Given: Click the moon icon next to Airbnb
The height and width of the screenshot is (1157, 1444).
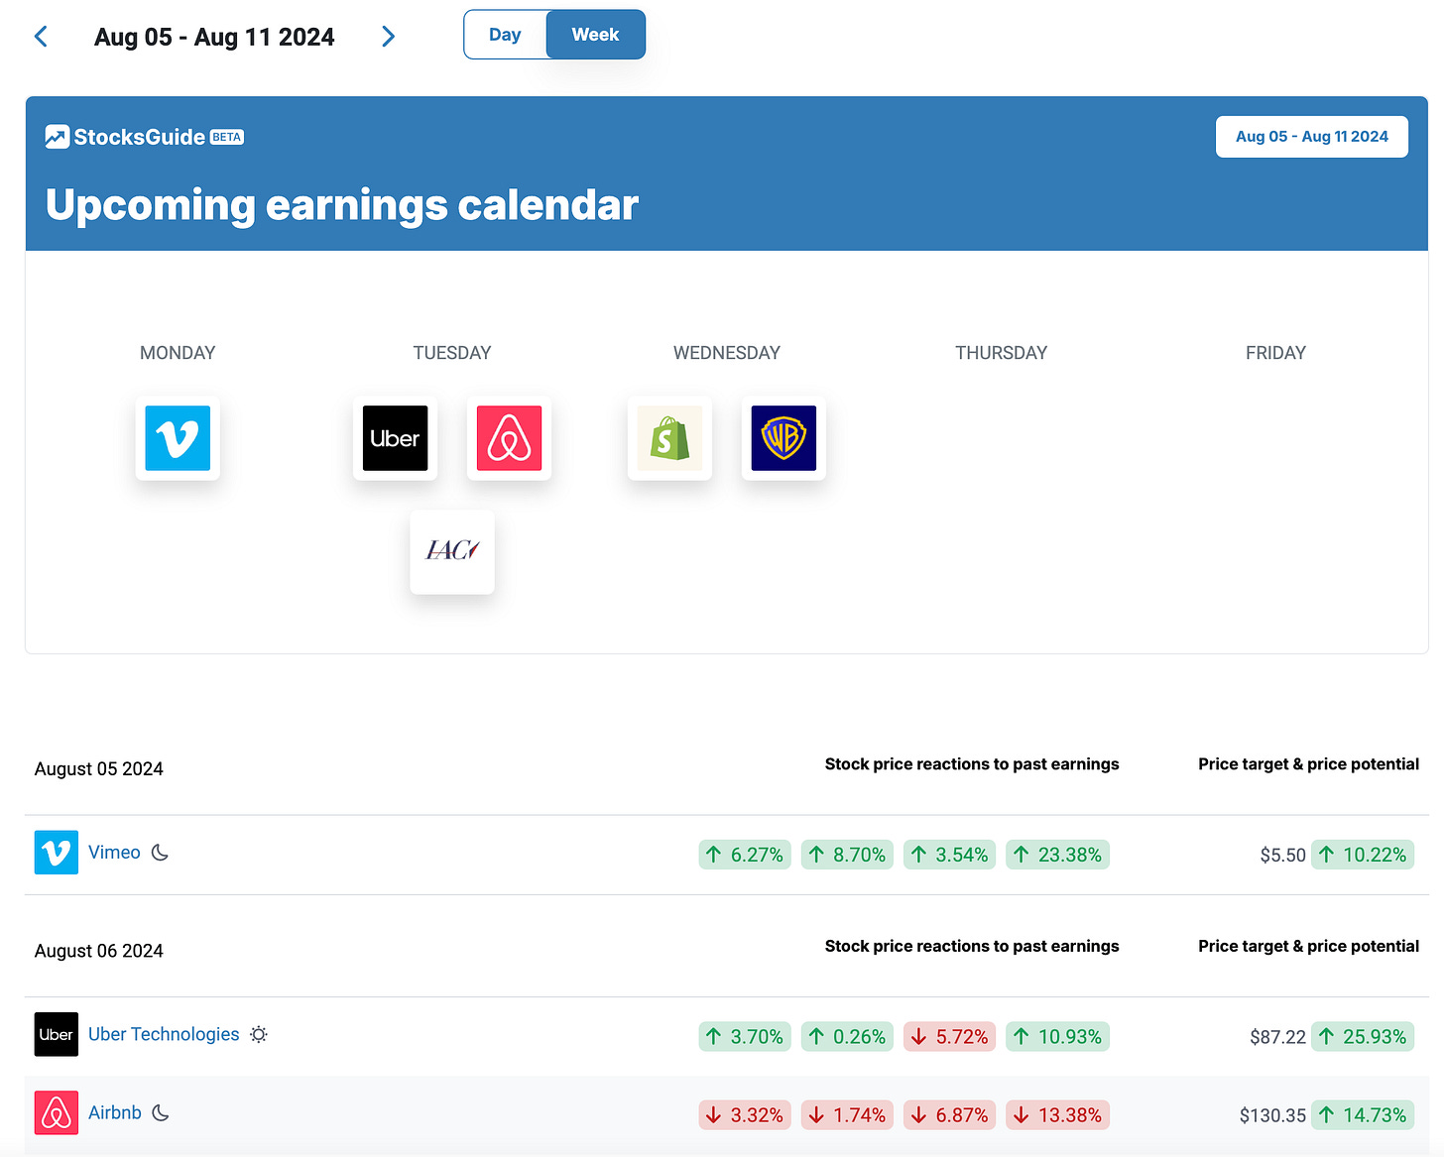Looking at the screenshot, I should tap(161, 1112).
